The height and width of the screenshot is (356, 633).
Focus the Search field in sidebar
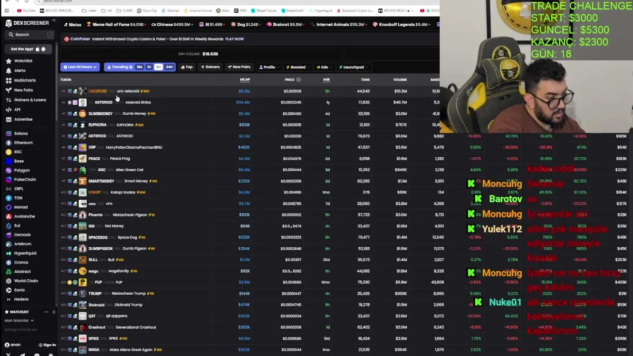[30, 35]
